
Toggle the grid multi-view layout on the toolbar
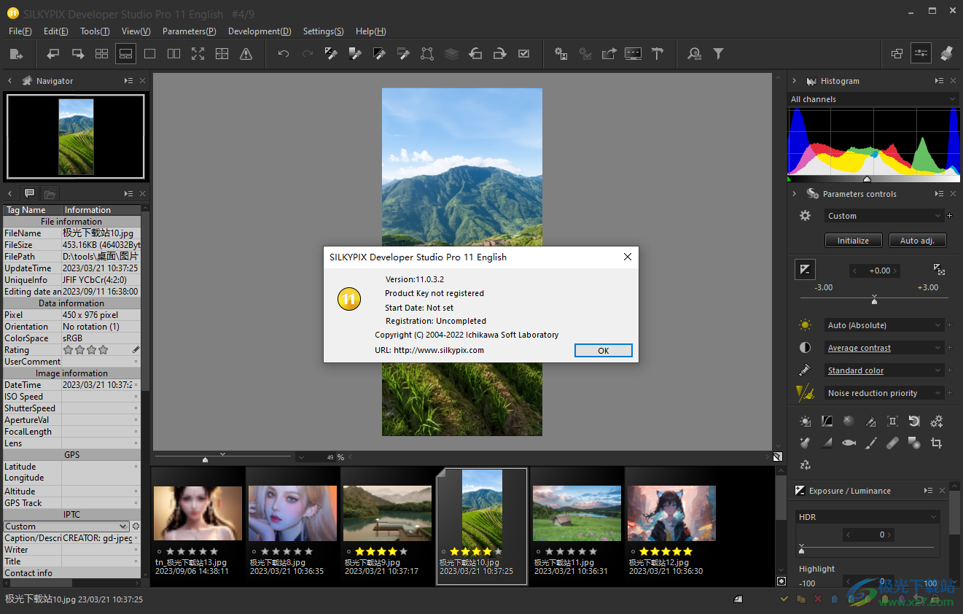[x=101, y=53]
